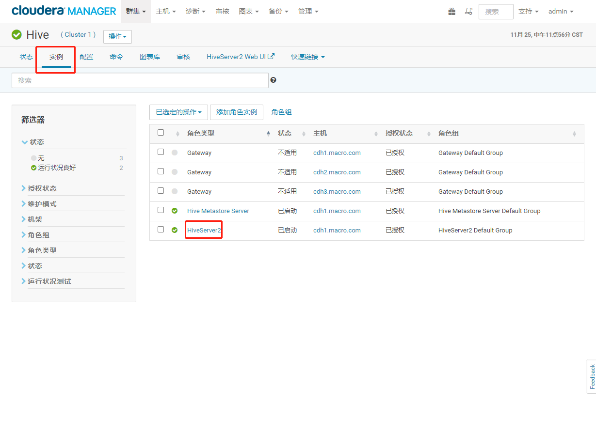Open the Hive Metastore Server role link
Screen dimensions: 596x431
click(218, 211)
